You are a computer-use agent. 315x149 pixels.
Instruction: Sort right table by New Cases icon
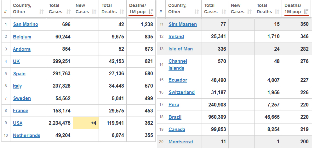249,12
